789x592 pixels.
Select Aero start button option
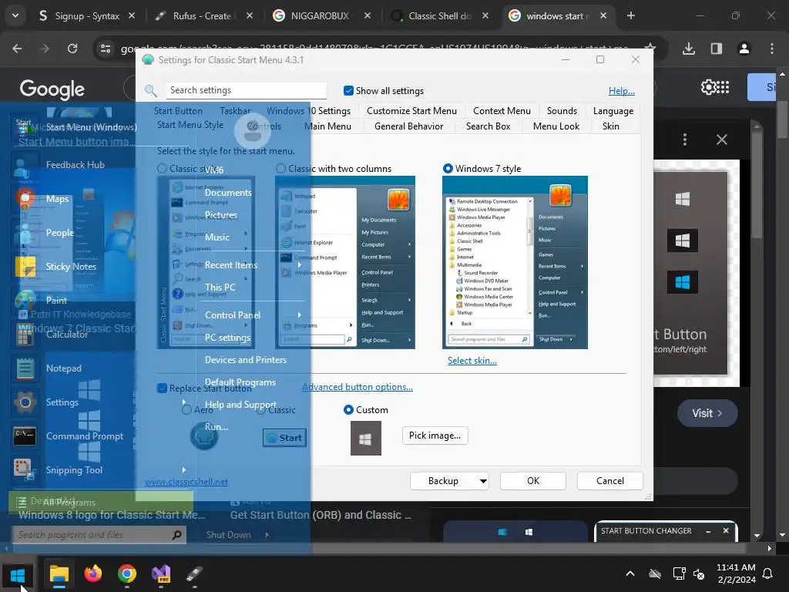pyautogui.click(x=186, y=410)
